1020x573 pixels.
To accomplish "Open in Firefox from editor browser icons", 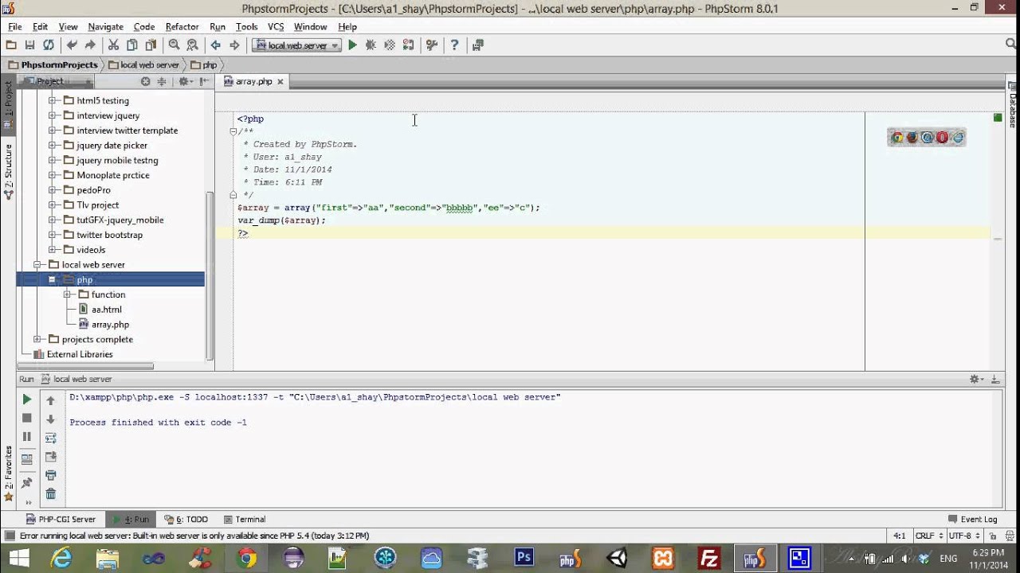I will pos(912,138).
